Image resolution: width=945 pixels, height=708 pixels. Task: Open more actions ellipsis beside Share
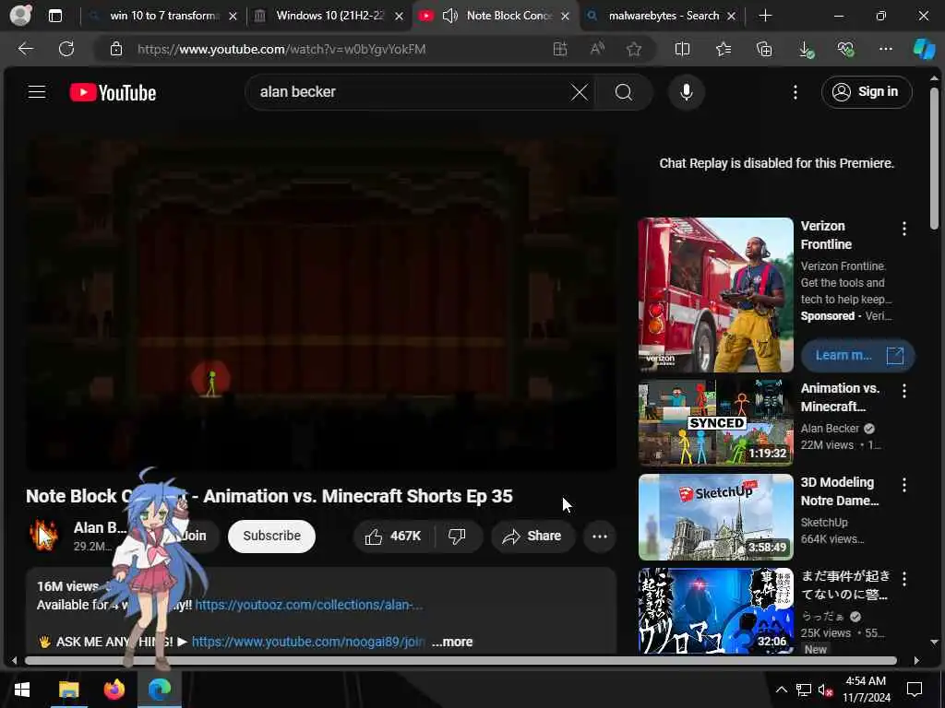(x=600, y=536)
